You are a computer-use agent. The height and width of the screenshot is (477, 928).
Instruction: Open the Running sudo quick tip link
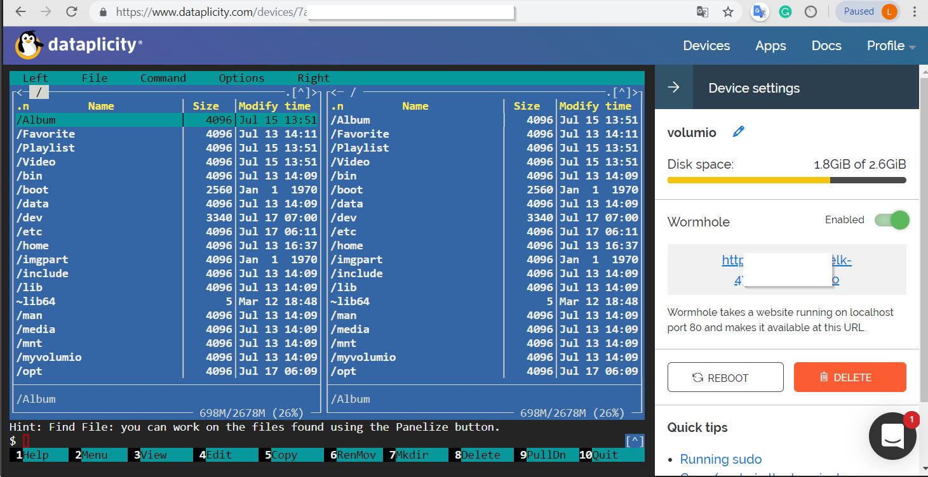720,459
